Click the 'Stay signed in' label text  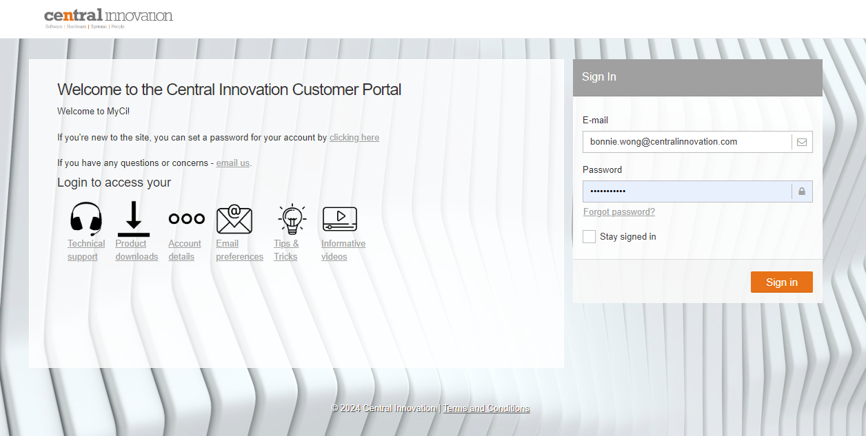628,236
